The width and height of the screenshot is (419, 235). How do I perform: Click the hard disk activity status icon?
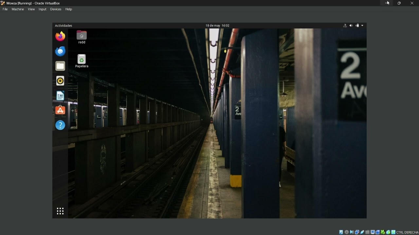pos(341,232)
